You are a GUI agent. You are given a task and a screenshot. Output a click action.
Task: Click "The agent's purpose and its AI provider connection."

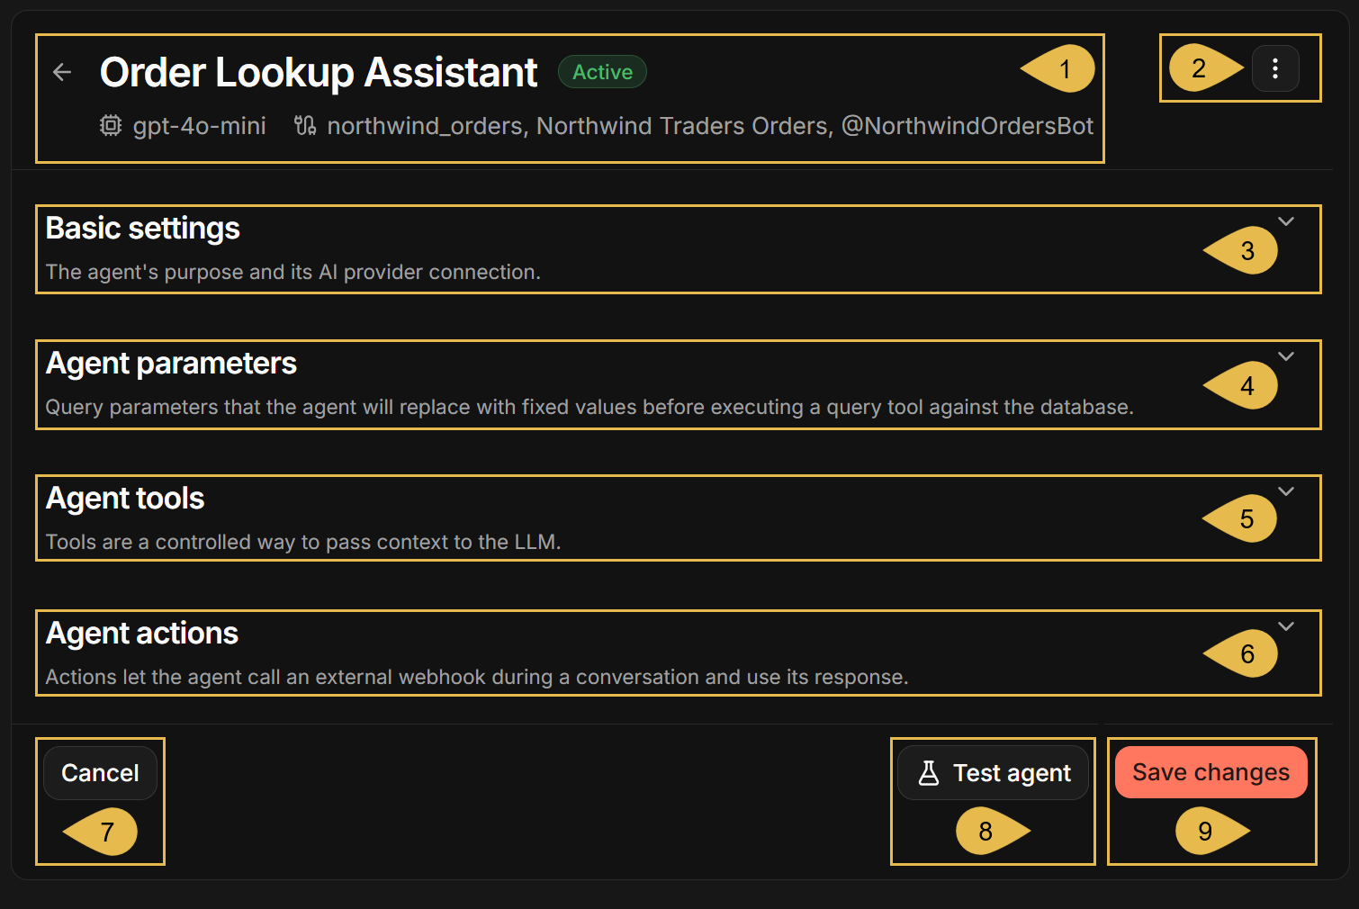pos(293,272)
